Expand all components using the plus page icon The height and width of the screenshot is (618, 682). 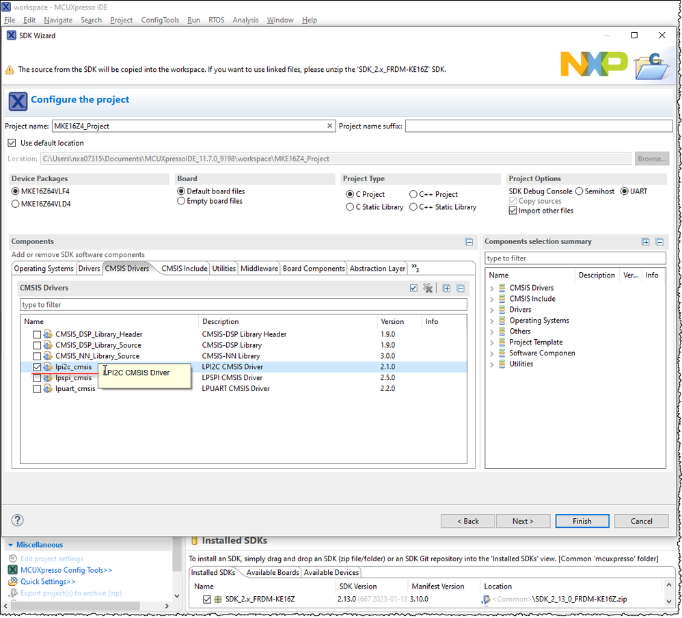tap(446, 288)
